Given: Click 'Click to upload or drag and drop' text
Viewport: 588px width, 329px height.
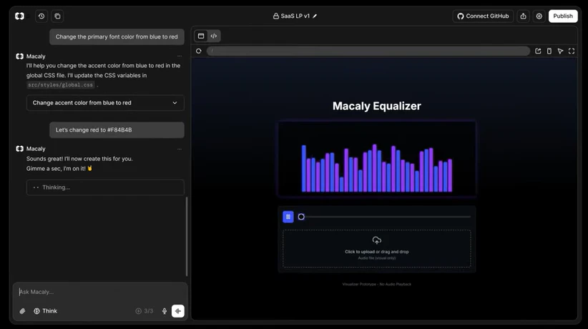Looking at the screenshot, I should pos(377,252).
